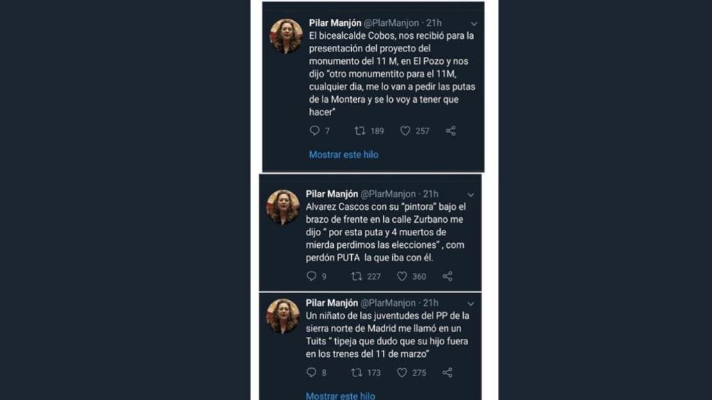Click 'Mostrar este hilo' on the bottom tweet
This screenshot has height=400, width=712.
tap(341, 394)
